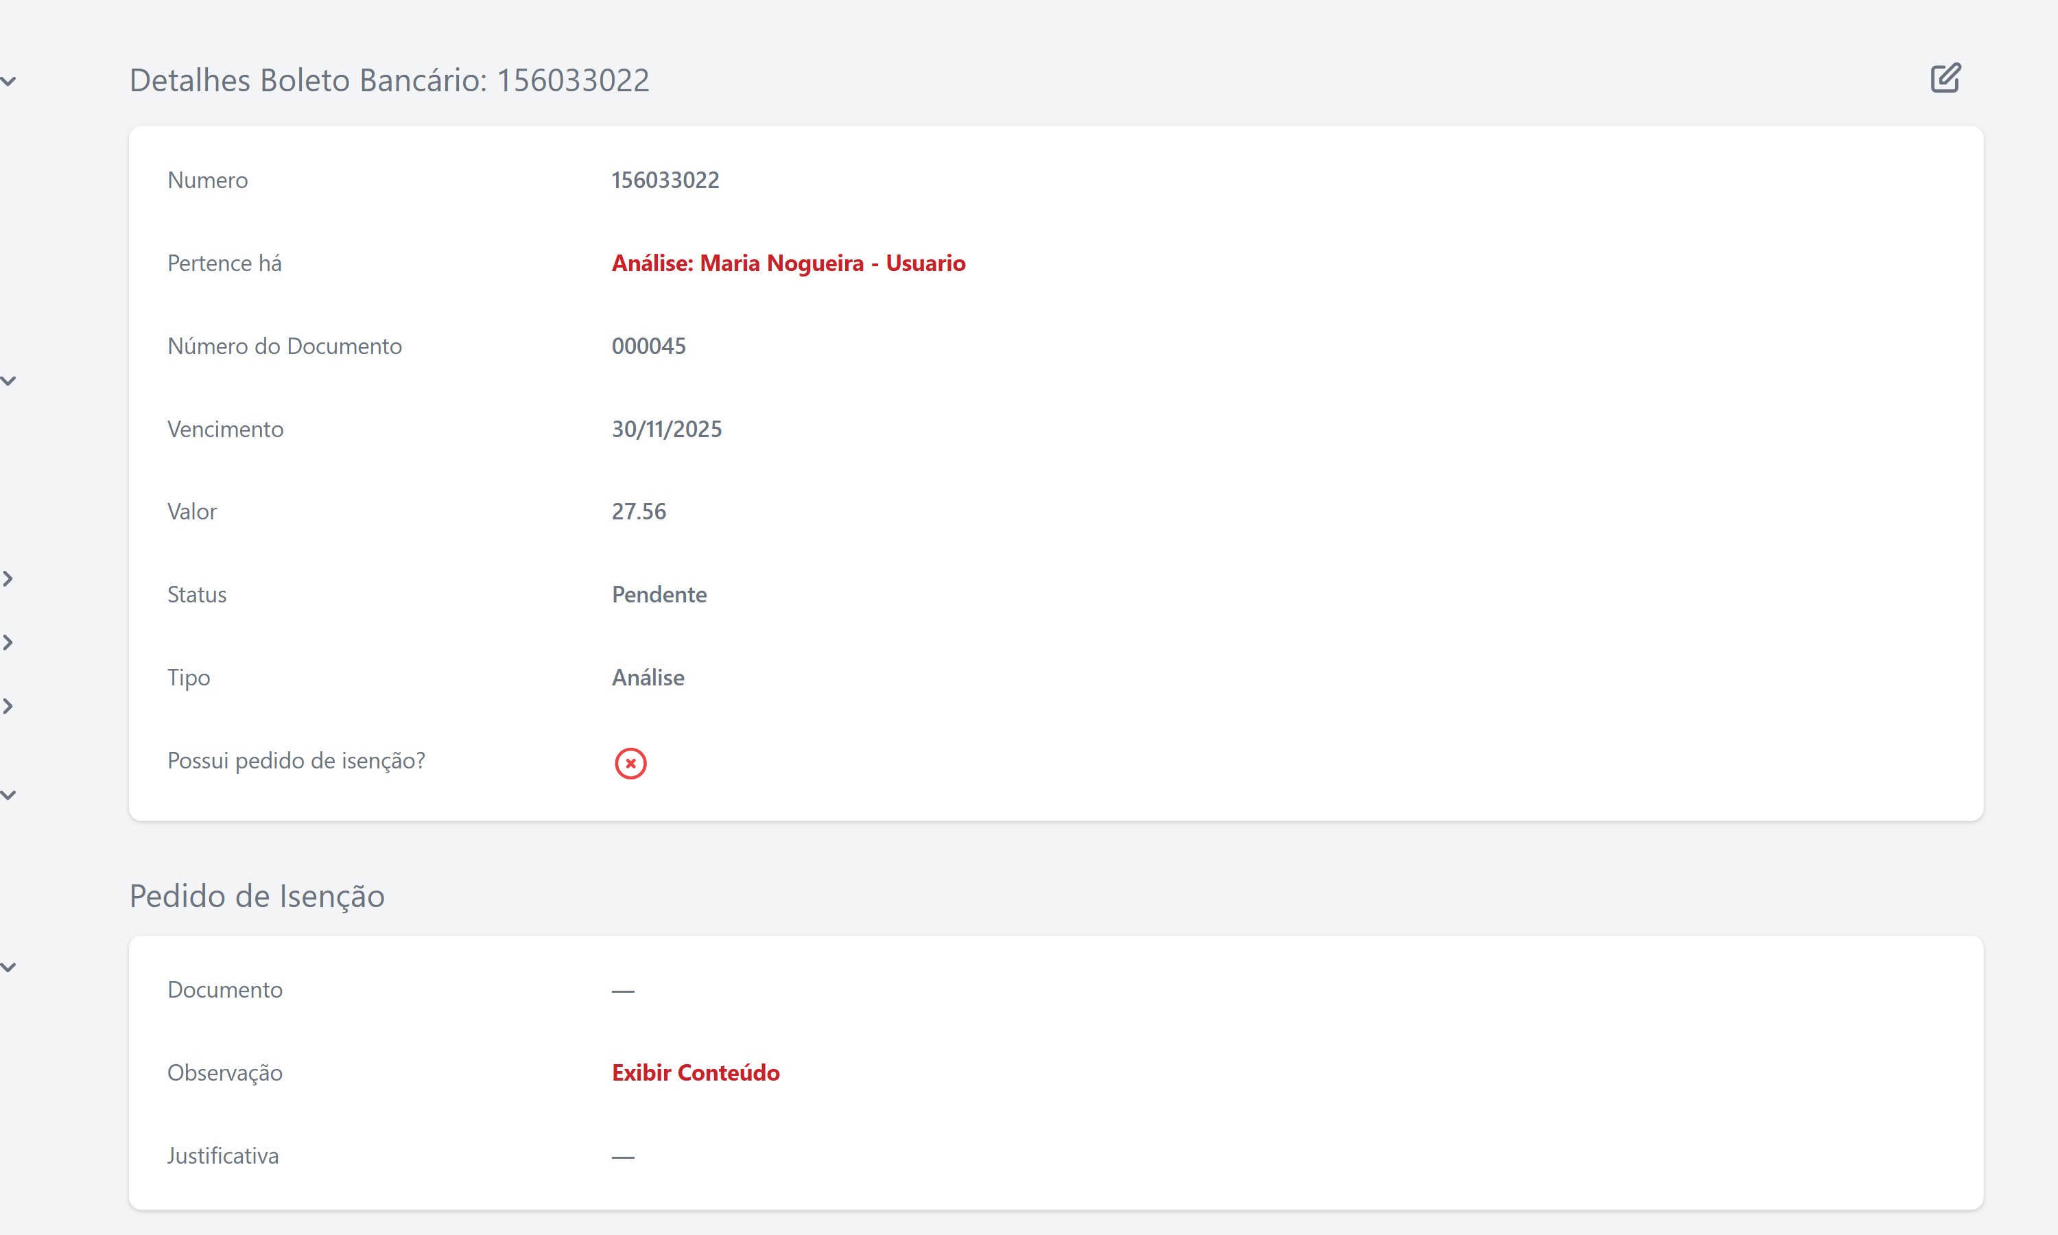The width and height of the screenshot is (2058, 1235).
Task: Expand the first right-pointing sidebar chevron
Action: coord(8,578)
